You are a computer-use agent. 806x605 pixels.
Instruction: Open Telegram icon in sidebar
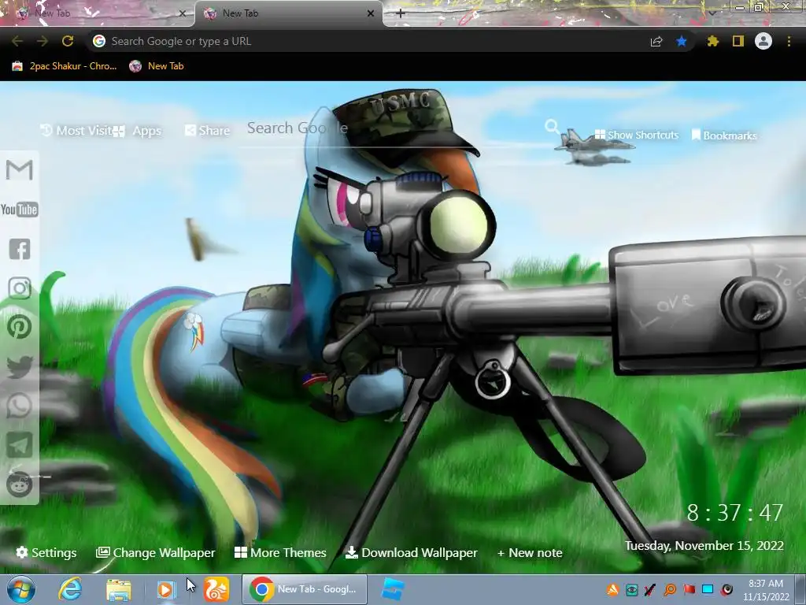click(20, 445)
